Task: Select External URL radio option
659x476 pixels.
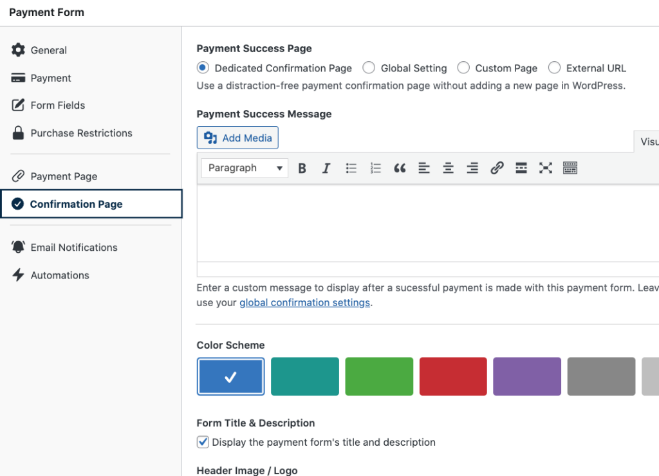Action: [554, 68]
